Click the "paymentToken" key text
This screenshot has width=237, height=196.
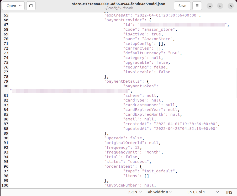click(142, 86)
